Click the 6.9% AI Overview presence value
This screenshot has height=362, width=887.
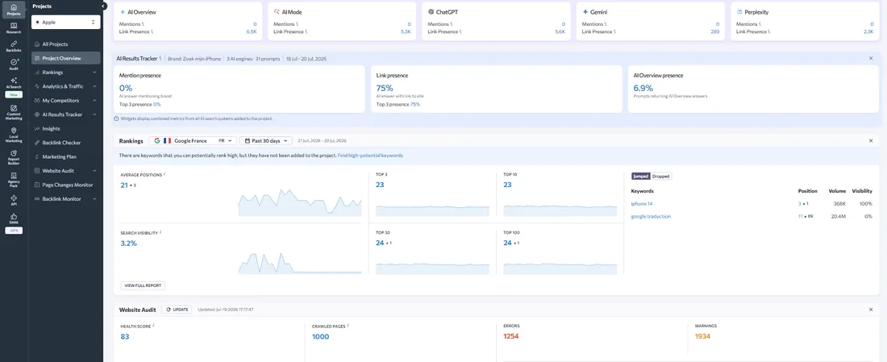[x=643, y=88]
